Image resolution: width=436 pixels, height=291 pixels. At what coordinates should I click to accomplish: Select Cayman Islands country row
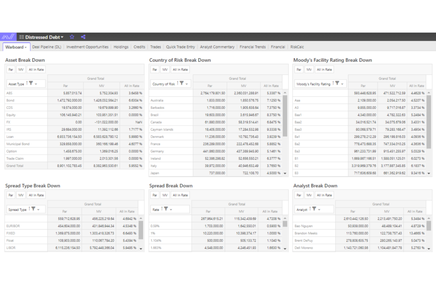pyautogui.click(x=162, y=129)
